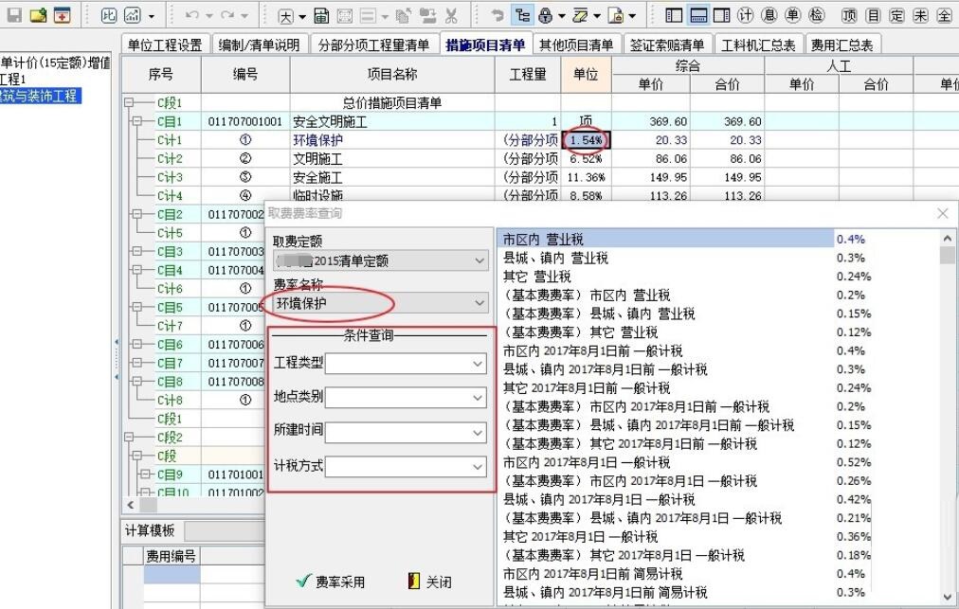Expand the C目9 tree node

146,474
